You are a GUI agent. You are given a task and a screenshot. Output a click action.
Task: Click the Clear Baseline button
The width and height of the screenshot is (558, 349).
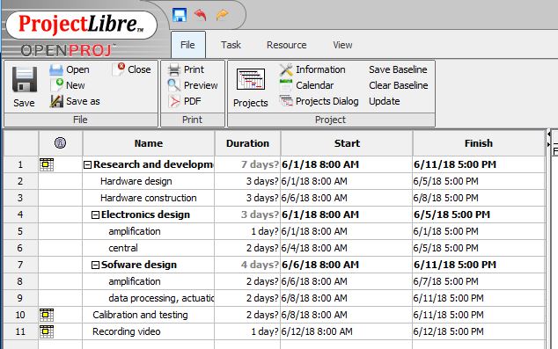pos(398,85)
